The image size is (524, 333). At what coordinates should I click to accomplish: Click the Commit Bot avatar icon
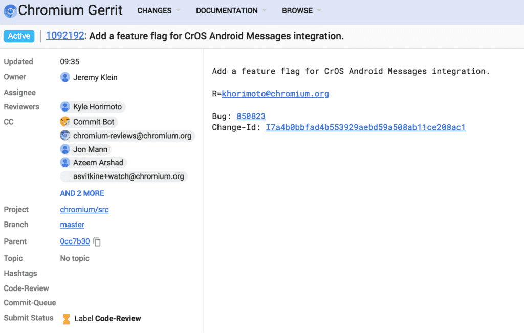[65, 122]
